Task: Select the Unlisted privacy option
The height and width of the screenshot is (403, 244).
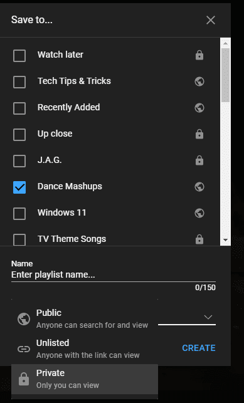Action: [85, 348]
